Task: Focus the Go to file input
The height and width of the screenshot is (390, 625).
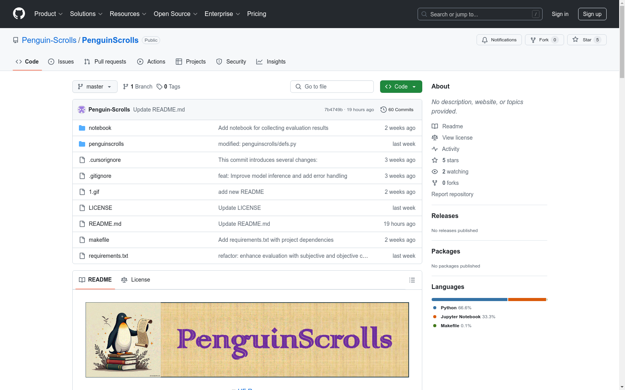Action: click(332, 87)
